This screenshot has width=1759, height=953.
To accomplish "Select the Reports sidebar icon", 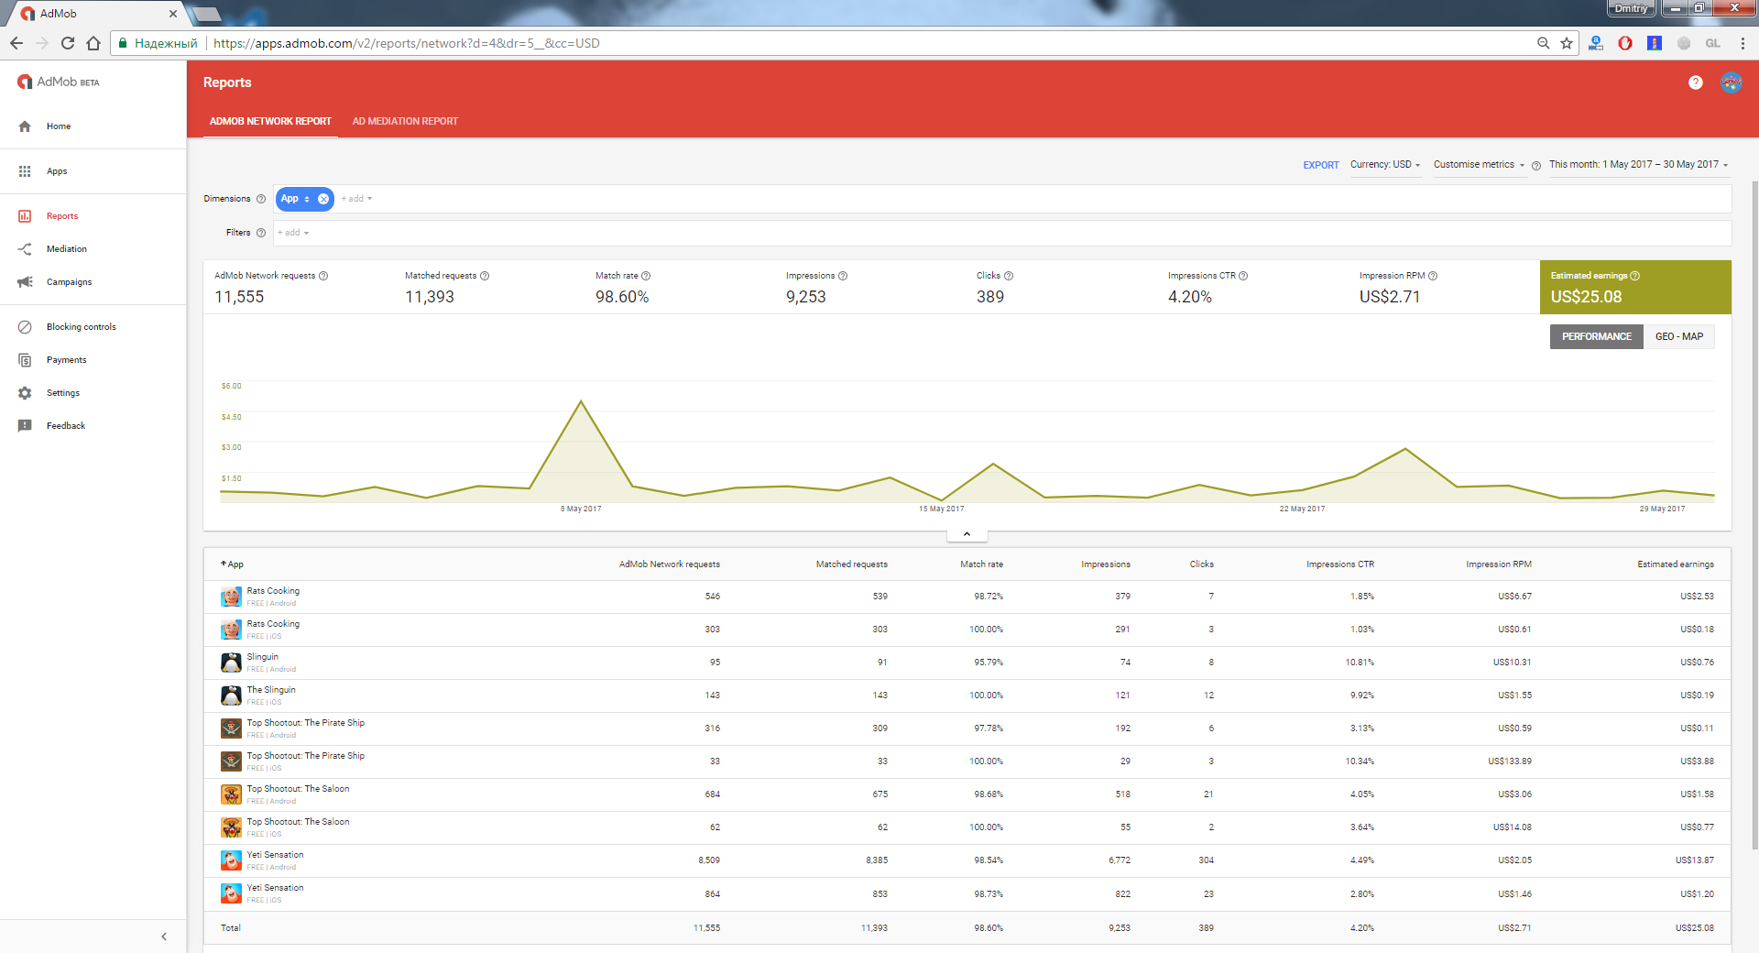I will [25, 216].
